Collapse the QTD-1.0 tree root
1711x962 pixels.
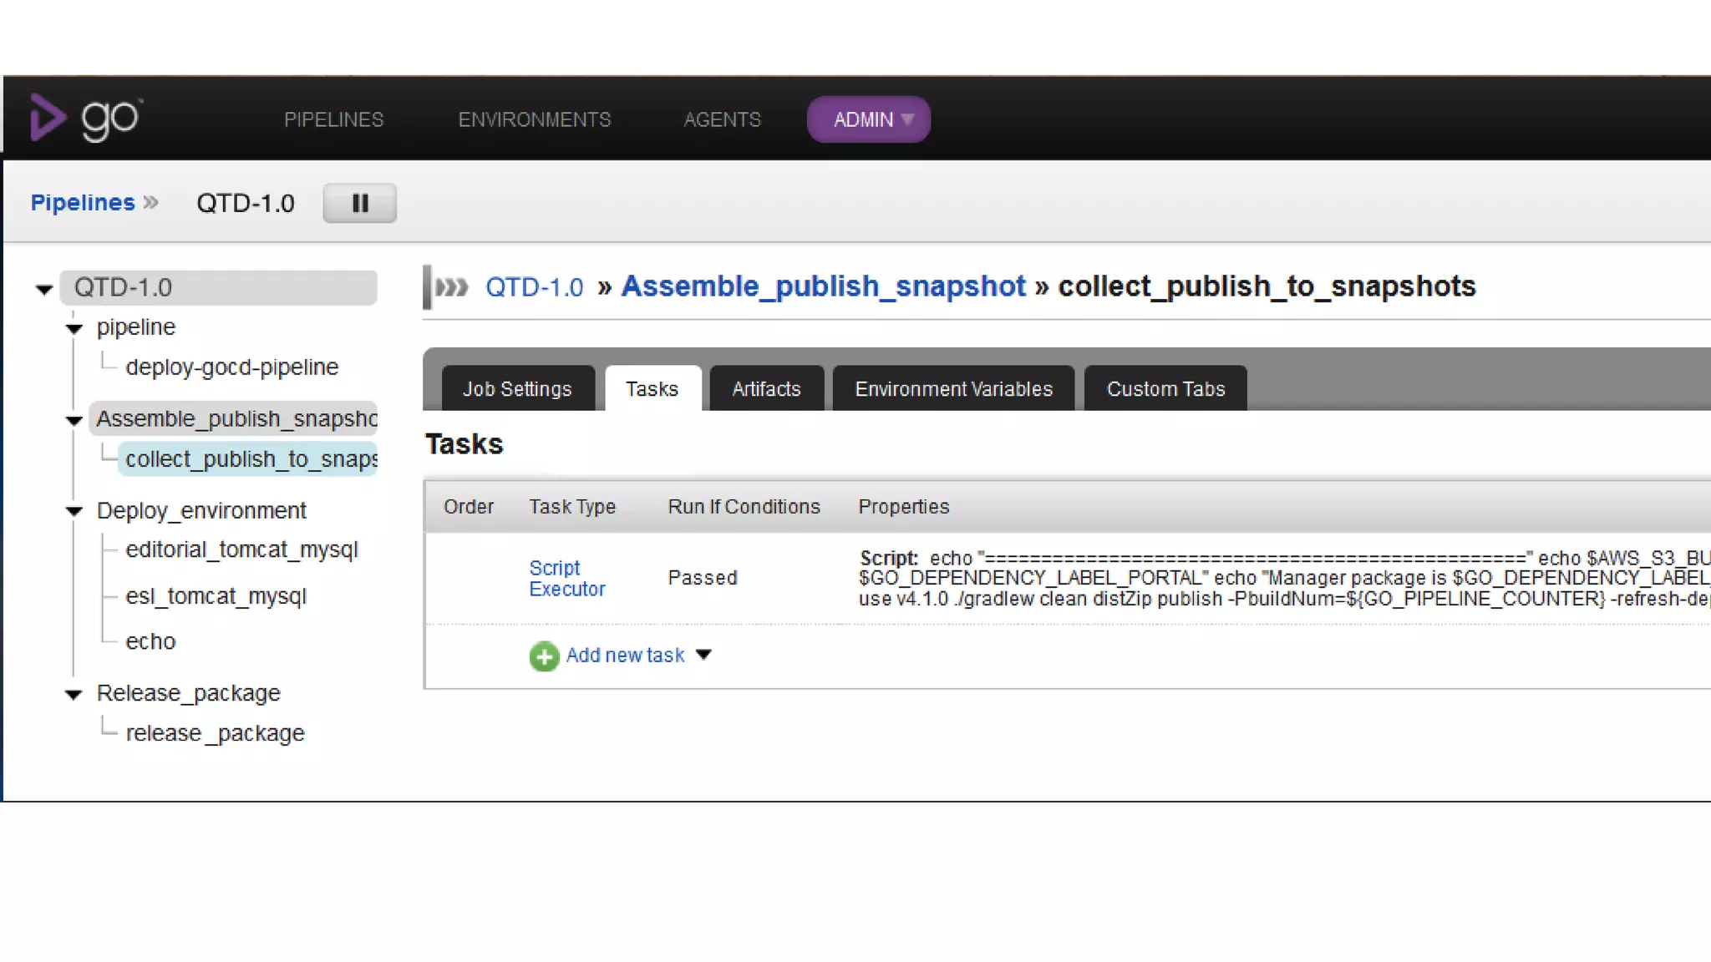[44, 290]
